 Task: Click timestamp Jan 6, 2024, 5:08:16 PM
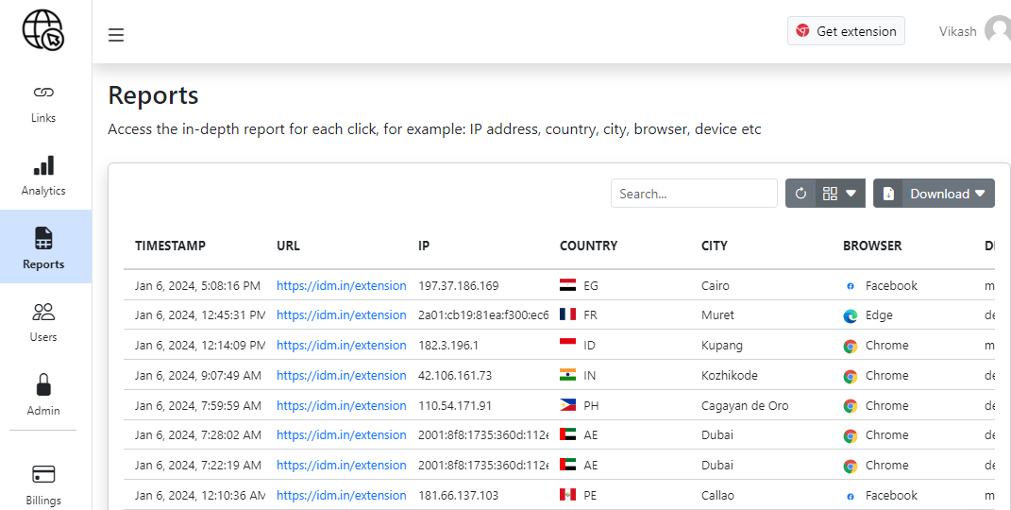click(198, 285)
